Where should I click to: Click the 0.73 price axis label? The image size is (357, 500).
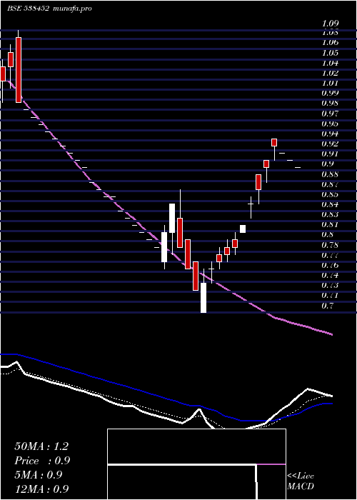tap(330, 286)
